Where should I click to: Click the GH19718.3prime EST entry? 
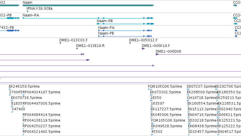[202, 98]
